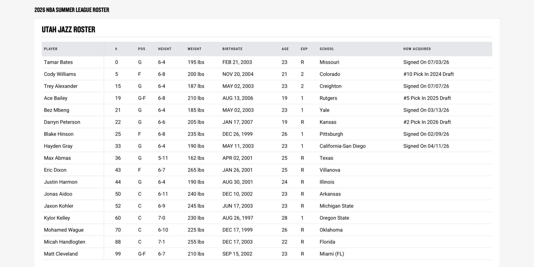Open Eric Dixon's profile
The height and width of the screenshot is (267, 534).
(55, 170)
